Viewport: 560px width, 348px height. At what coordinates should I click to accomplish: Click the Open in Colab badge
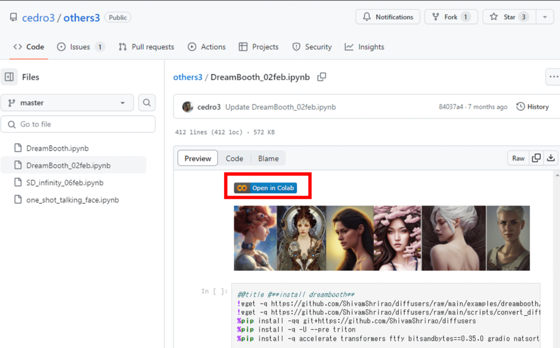pos(265,188)
